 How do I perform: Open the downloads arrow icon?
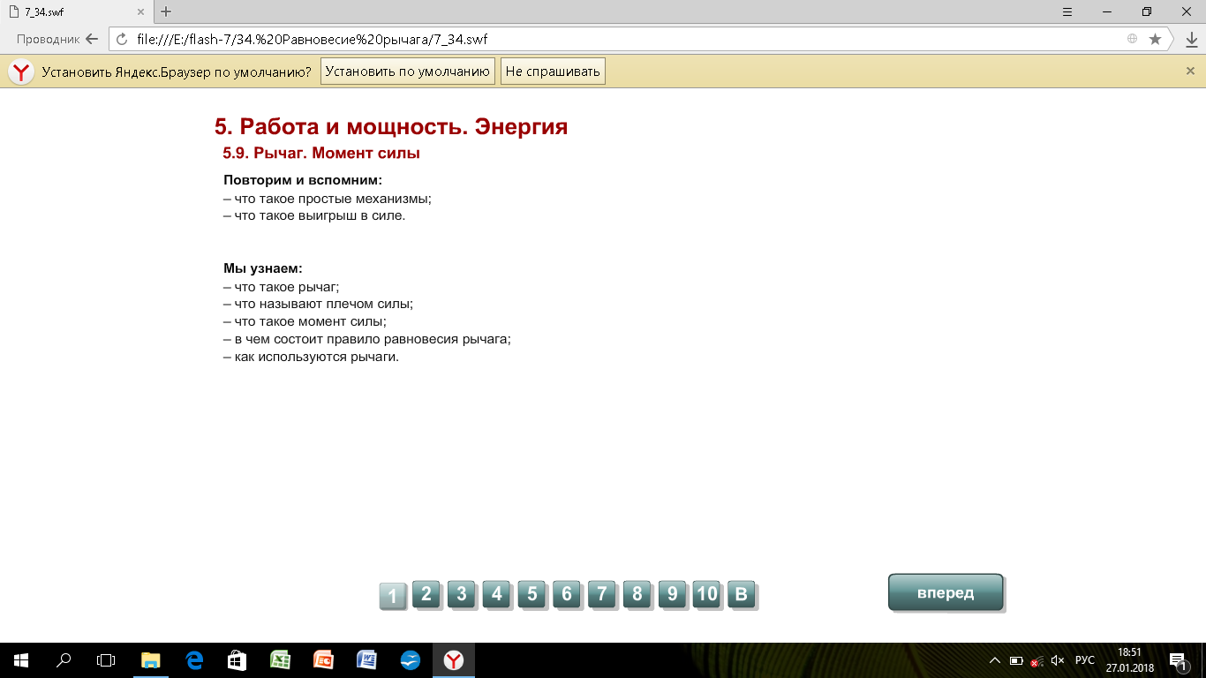pyautogui.click(x=1191, y=39)
